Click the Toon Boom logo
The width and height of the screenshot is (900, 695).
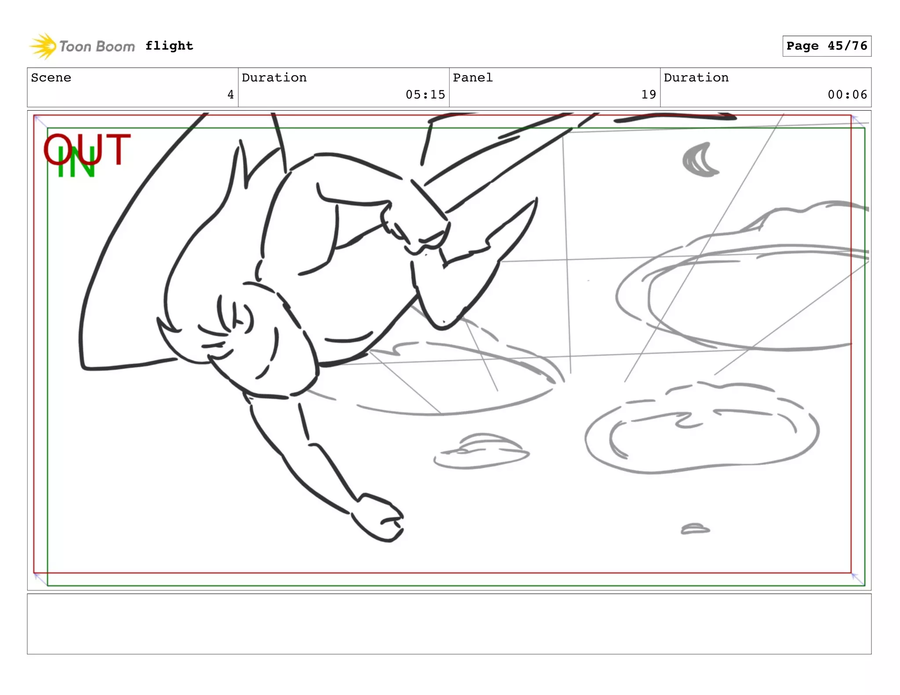82,46
